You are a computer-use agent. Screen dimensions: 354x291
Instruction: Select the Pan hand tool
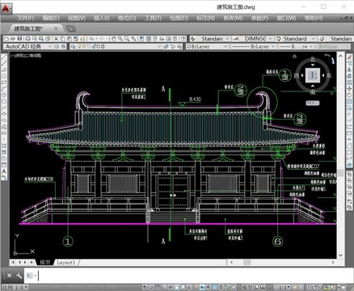click(x=114, y=39)
